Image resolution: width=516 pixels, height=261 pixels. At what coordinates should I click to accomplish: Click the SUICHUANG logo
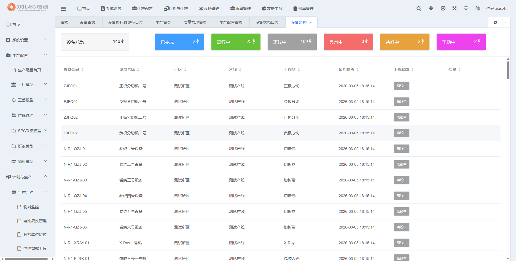point(28,7)
